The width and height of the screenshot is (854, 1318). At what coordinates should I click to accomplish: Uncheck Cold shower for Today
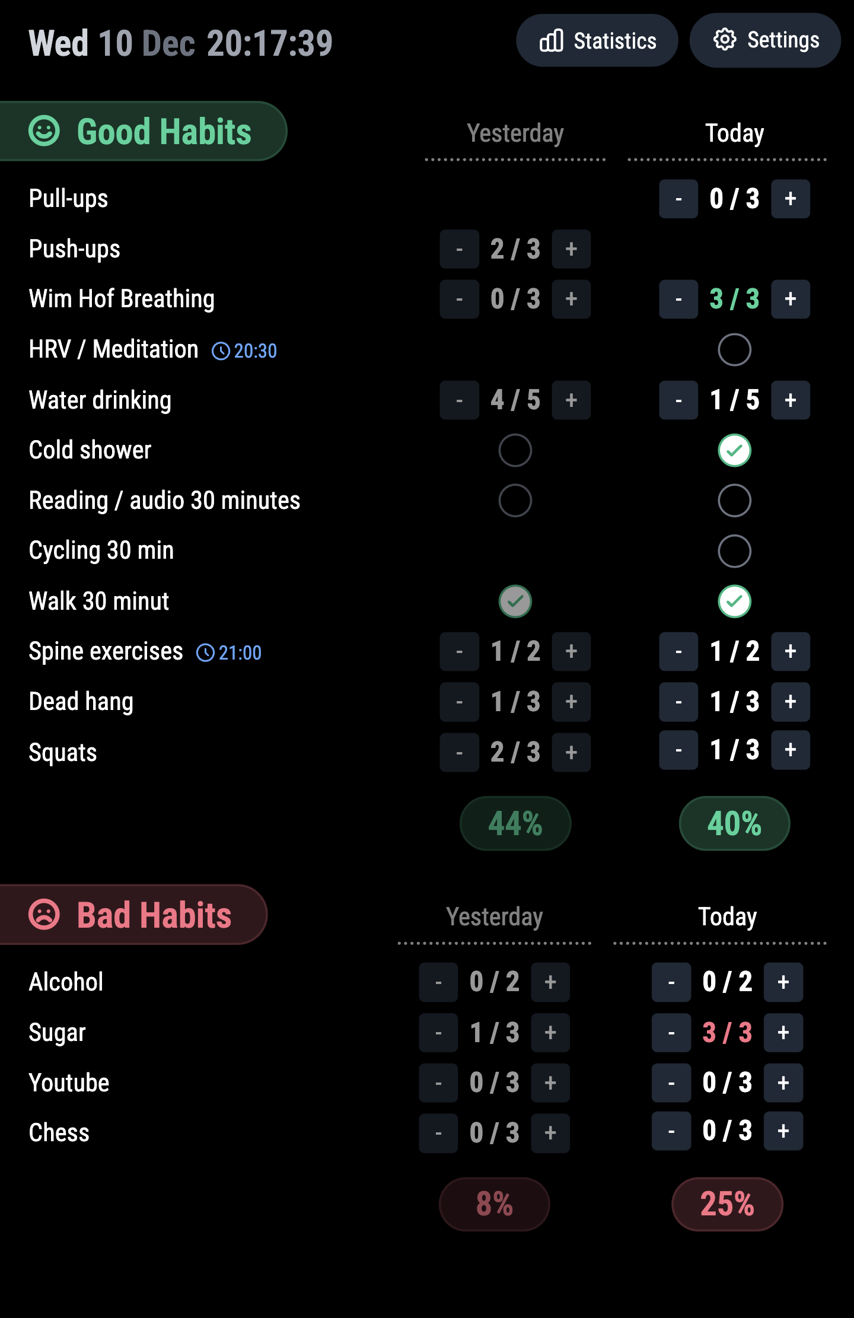(734, 450)
